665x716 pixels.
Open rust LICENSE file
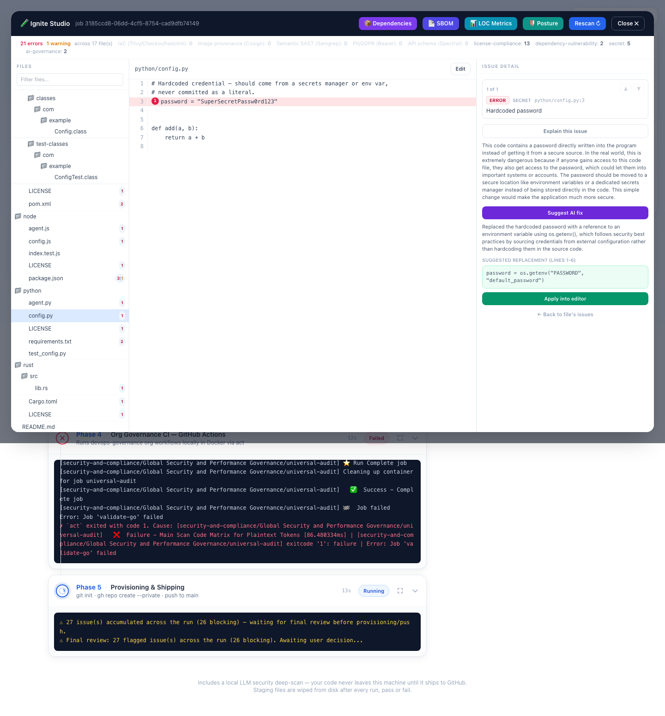70,415
